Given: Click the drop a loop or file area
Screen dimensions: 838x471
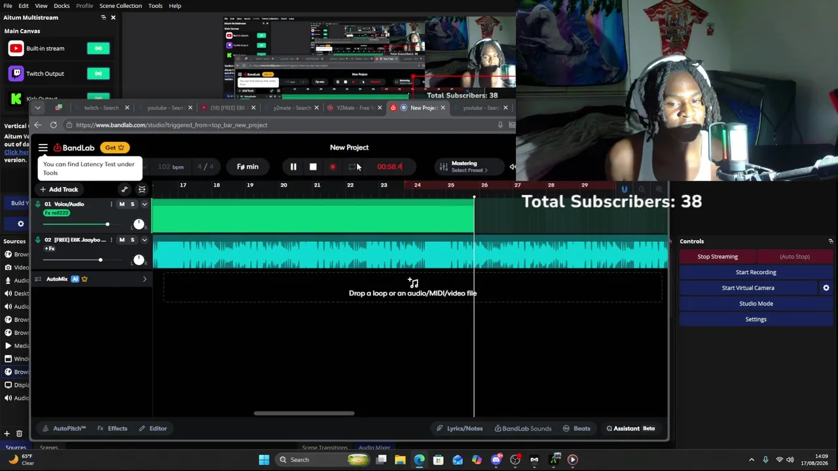Looking at the screenshot, I should (x=412, y=288).
